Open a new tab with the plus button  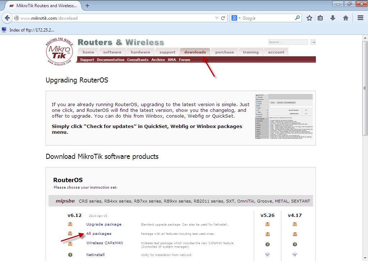point(87,6)
